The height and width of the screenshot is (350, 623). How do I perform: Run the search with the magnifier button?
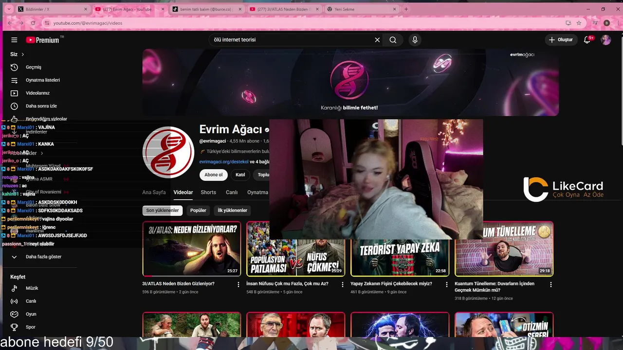click(393, 40)
